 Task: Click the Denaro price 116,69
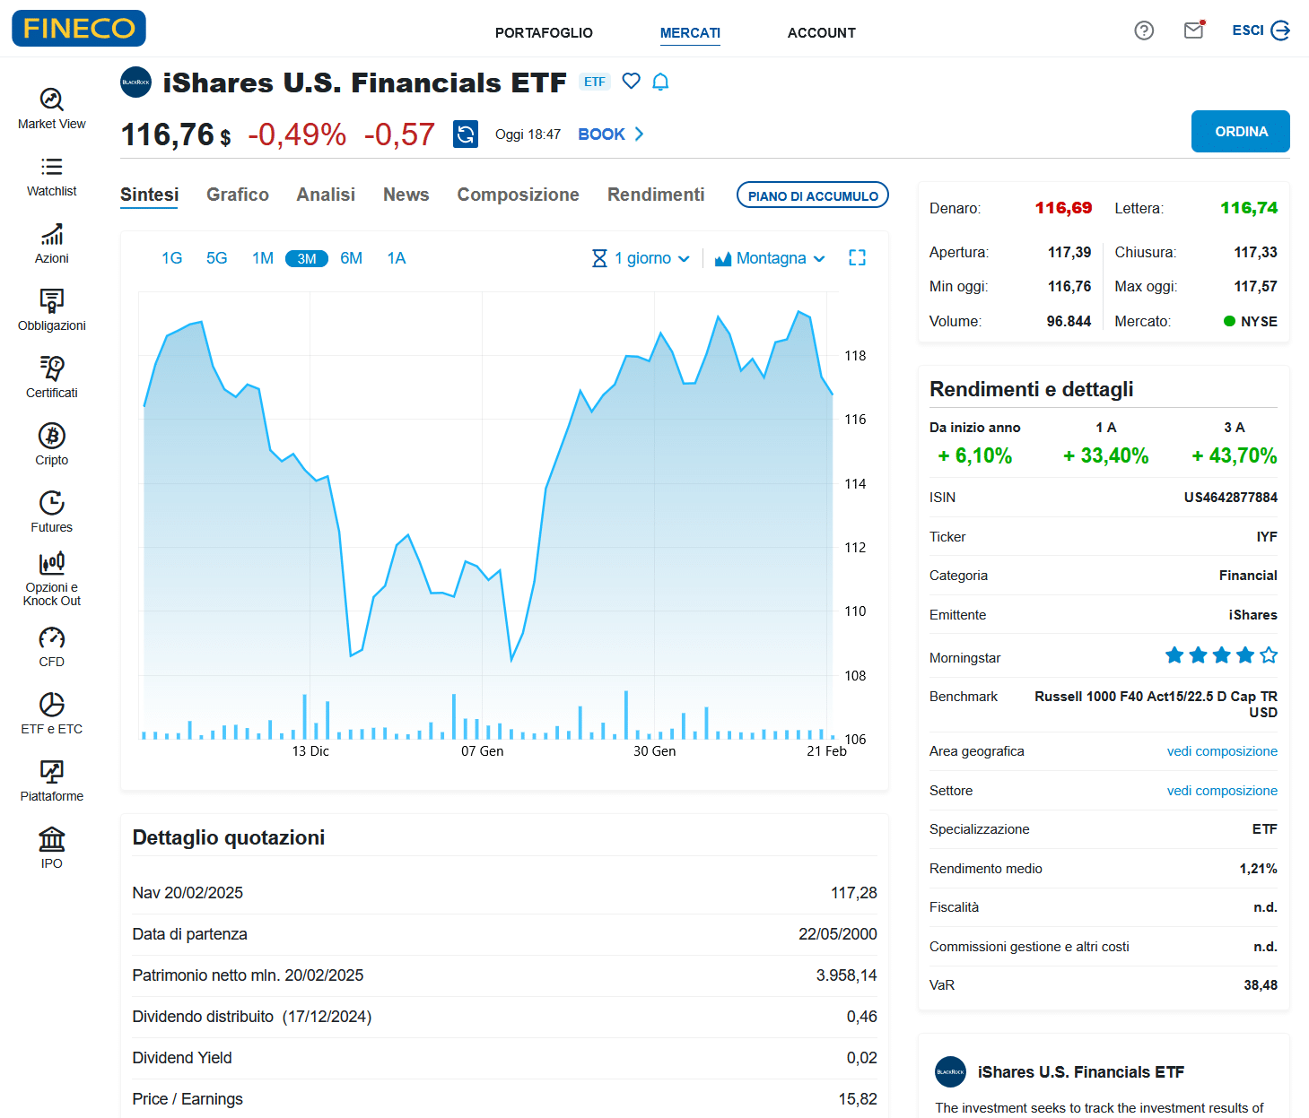[1063, 208]
